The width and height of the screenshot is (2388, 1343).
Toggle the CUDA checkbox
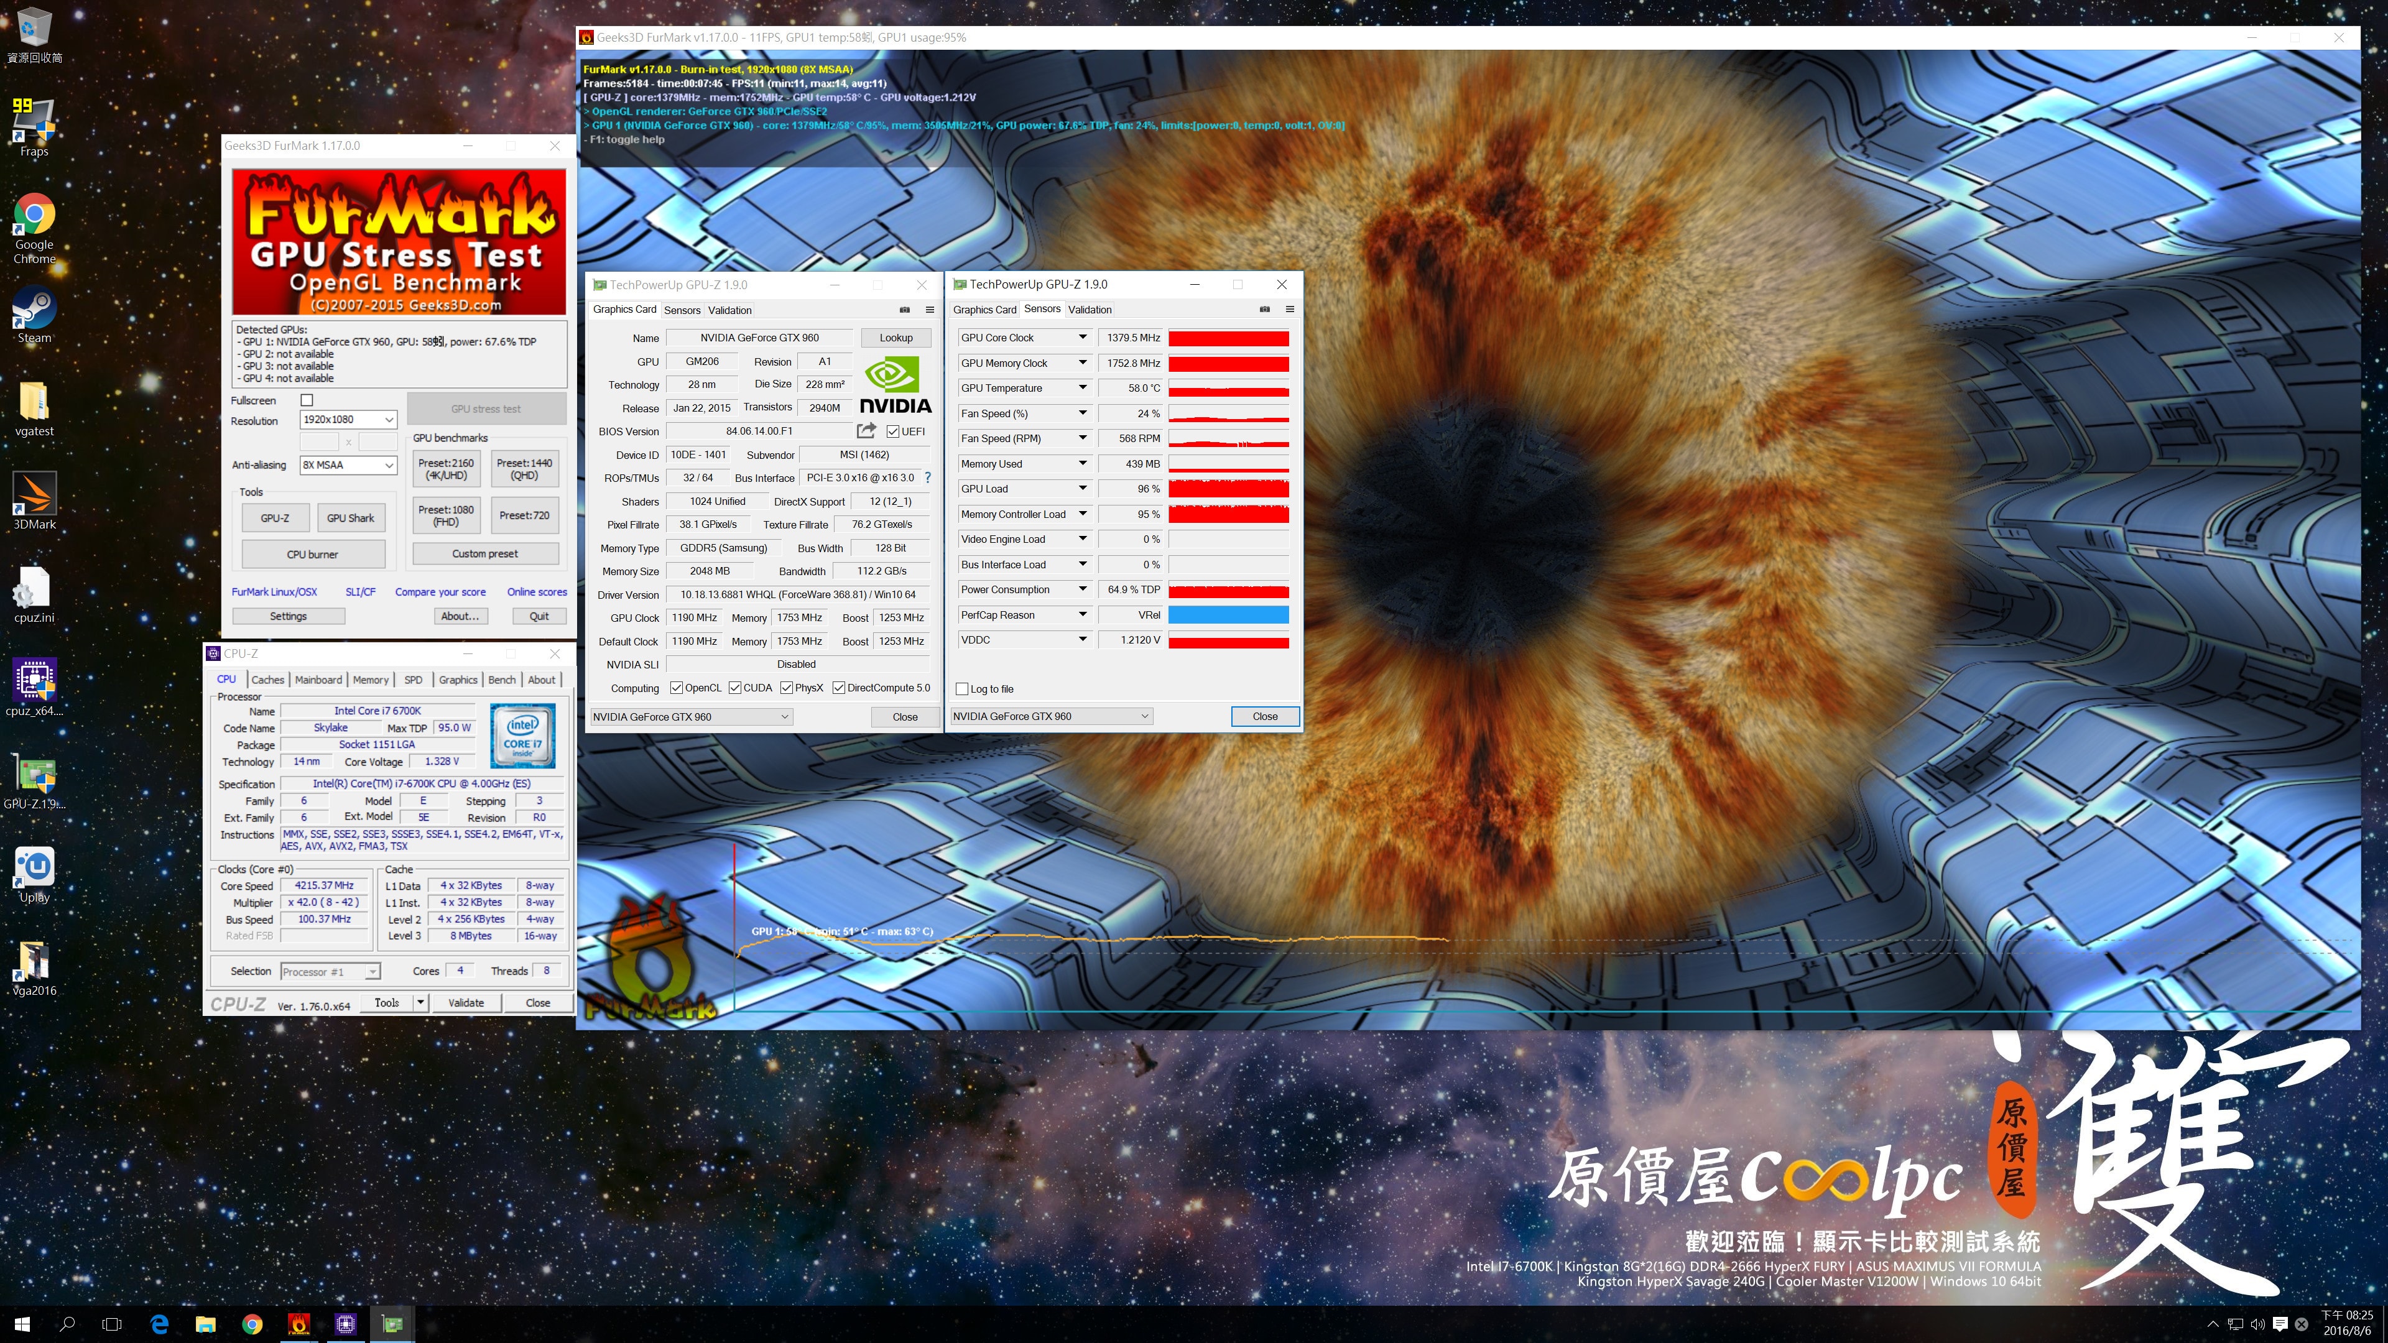click(735, 688)
